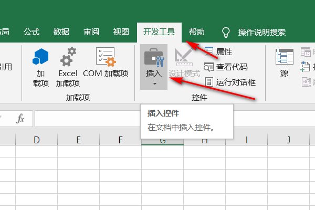Click the map properties icon right of 源
Screen dimensions: 315x210
pos(306,52)
